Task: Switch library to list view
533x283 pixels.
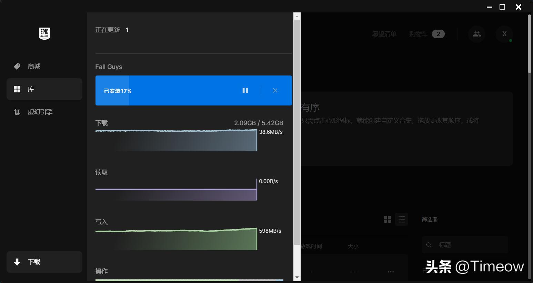Action: pos(402,219)
